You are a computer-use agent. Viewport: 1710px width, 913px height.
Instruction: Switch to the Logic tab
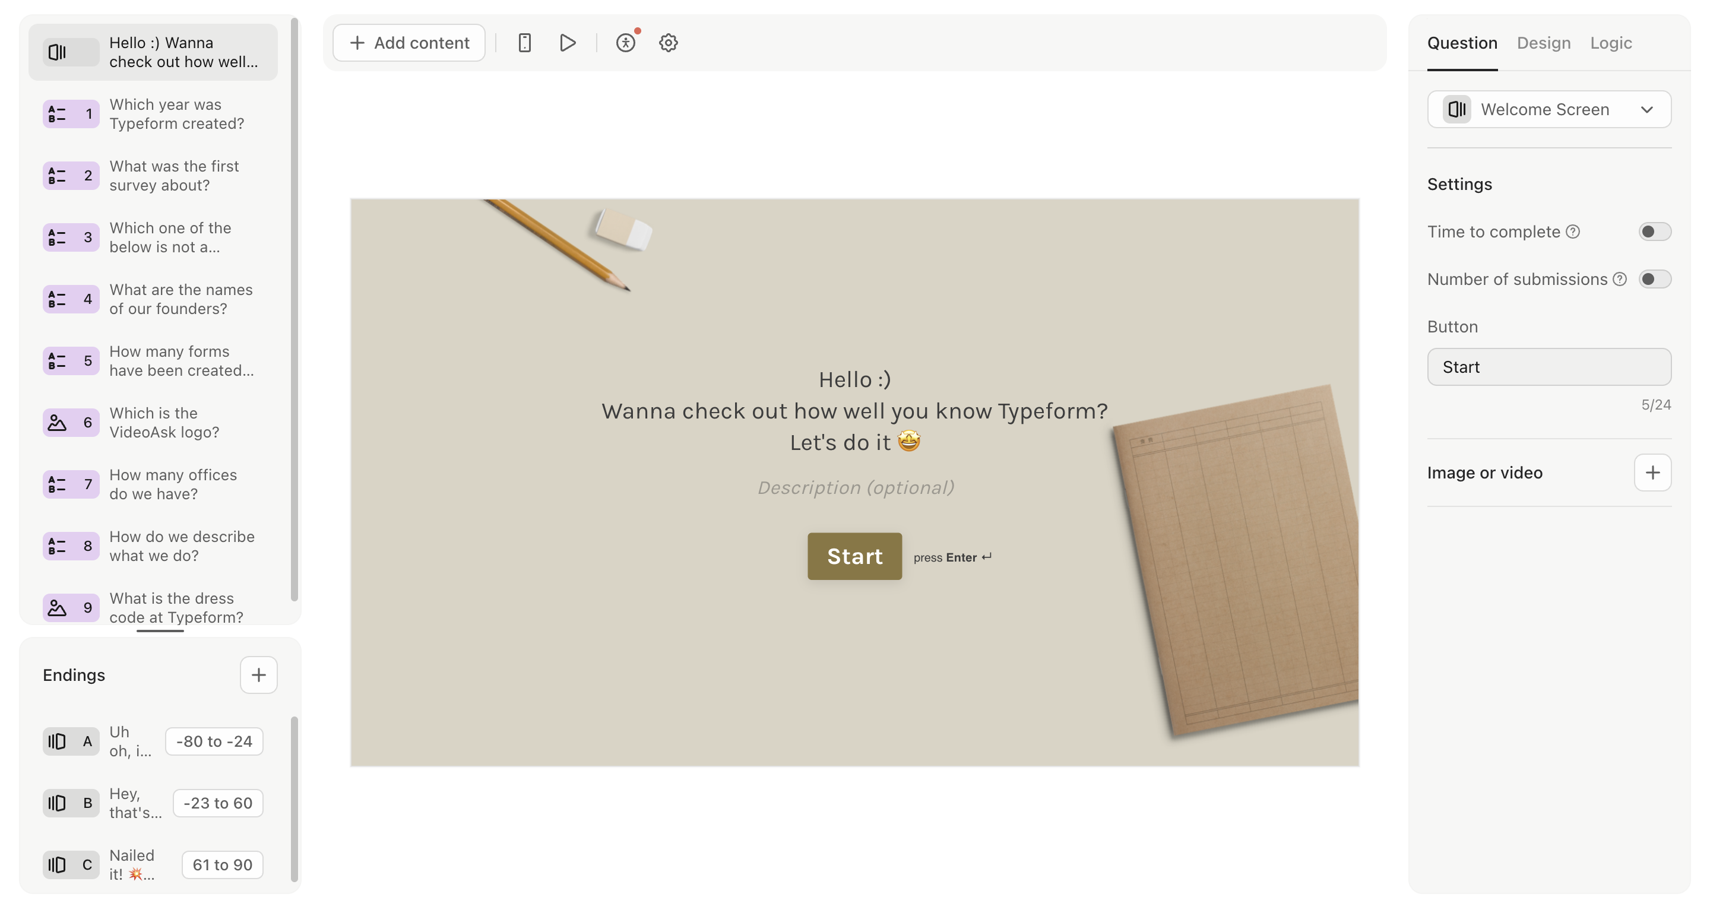pyautogui.click(x=1611, y=43)
